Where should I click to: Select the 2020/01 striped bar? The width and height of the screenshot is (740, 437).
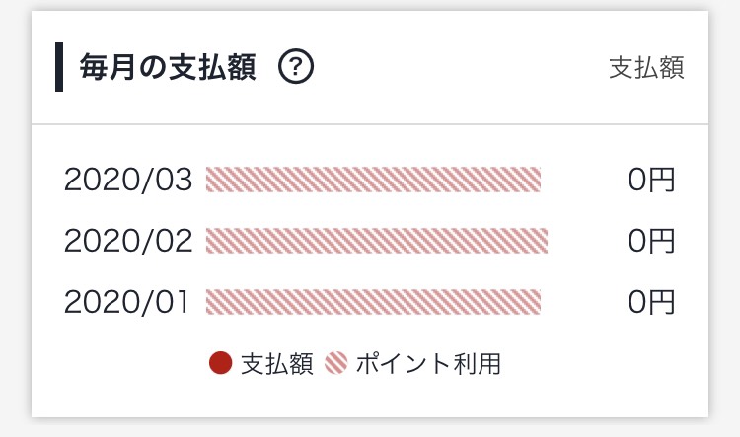tap(373, 302)
